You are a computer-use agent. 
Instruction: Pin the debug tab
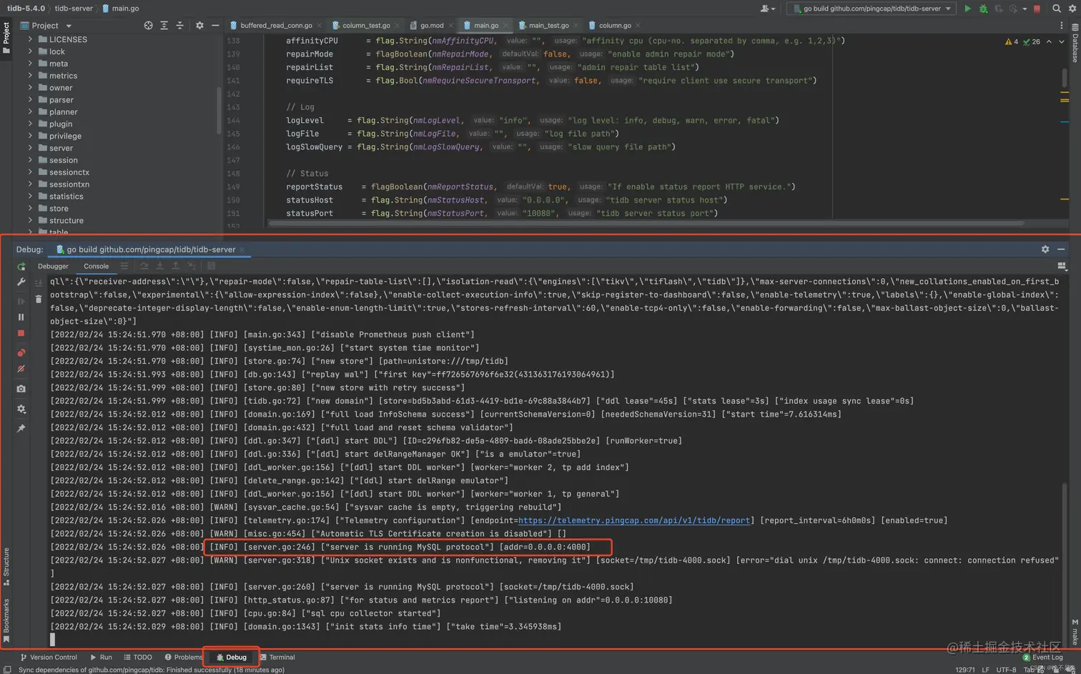pyautogui.click(x=21, y=428)
